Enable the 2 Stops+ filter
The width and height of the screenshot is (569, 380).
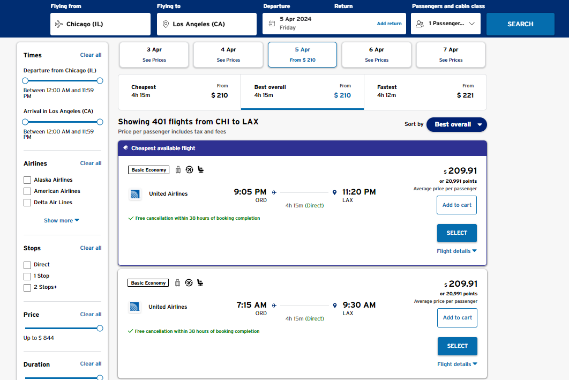click(x=27, y=287)
